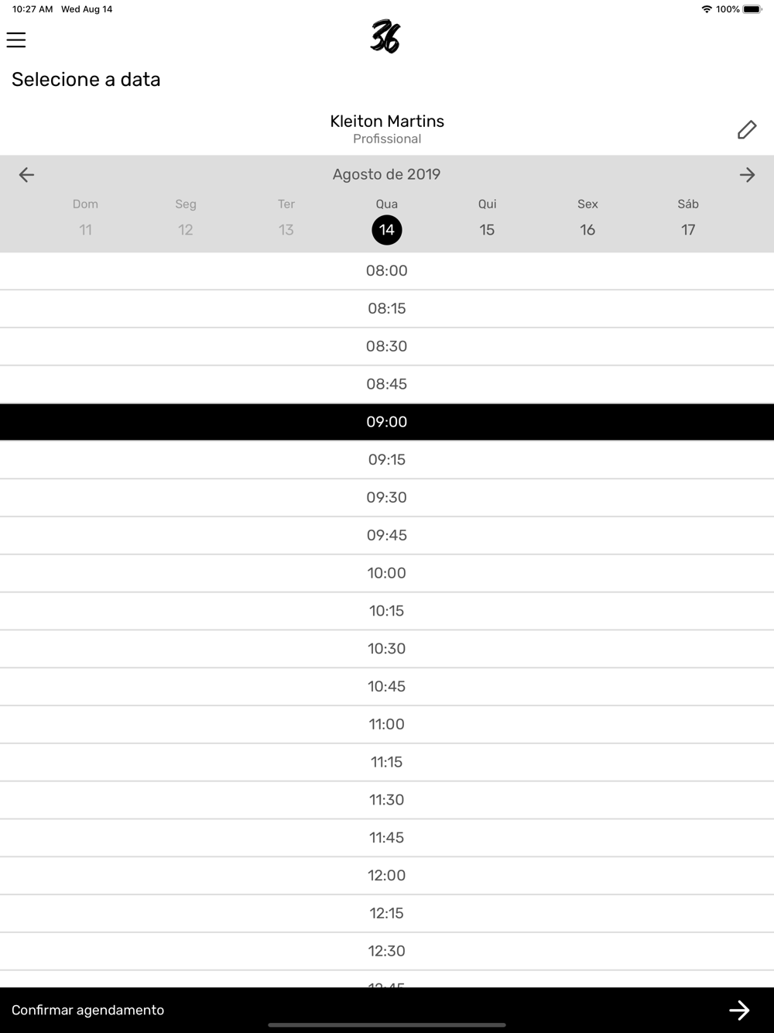Select Saturday 17 in the calendar
The height and width of the screenshot is (1033, 774).
click(688, 230)
